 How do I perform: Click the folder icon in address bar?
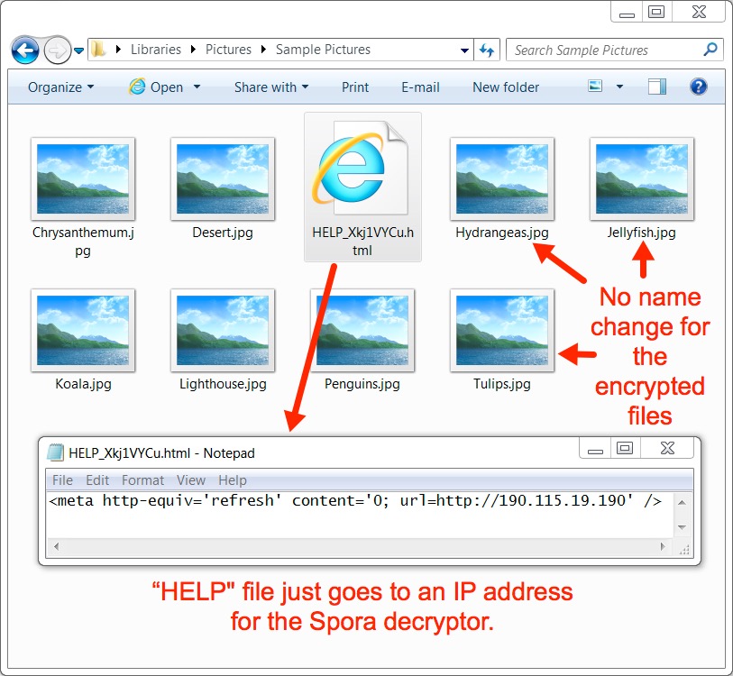(x=97, y=49)
